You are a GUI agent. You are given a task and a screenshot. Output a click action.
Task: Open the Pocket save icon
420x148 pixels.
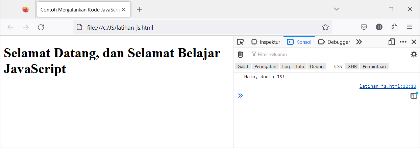364,27
